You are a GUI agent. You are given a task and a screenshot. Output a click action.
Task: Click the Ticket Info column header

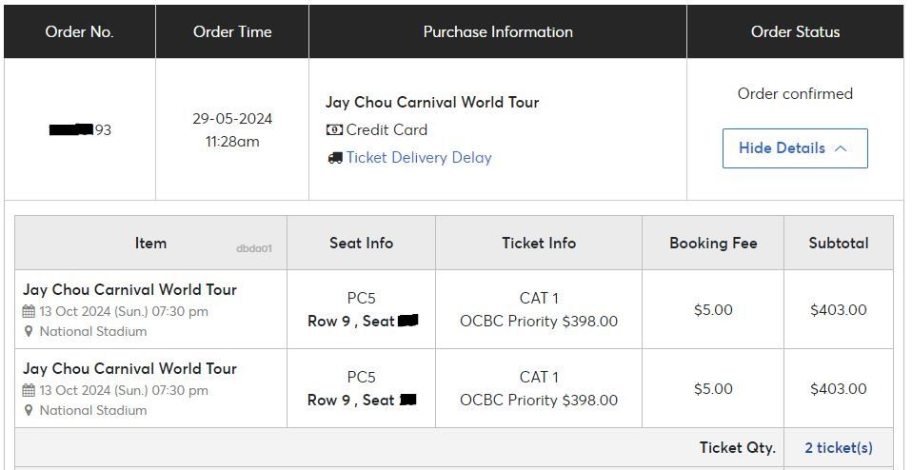(x=539, y=243)
